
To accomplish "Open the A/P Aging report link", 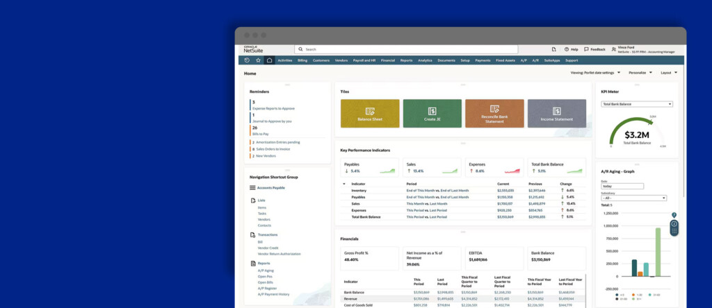I will [x=266, y=271].
